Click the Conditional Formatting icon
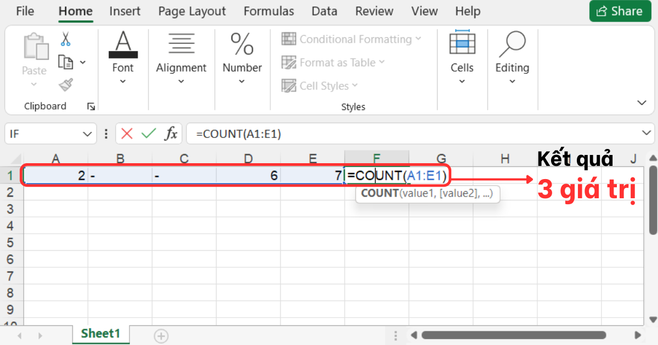The width and height of the screenshot is (658, 345). [289, 39]
